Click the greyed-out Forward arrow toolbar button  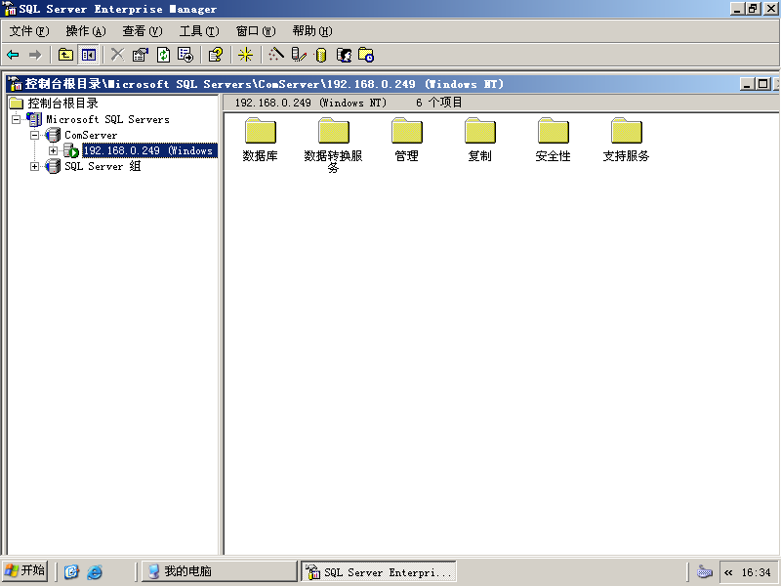point(35,55)
